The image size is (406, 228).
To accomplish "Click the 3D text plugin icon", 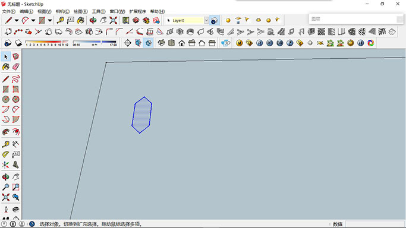I will [225, 43].
